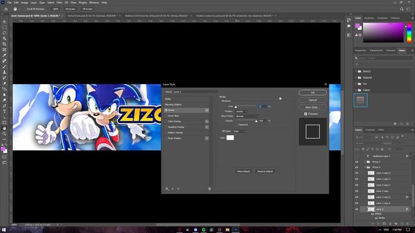The width and height of the screenshot is (415, 233).
Task: Delete layer using Layers panel trash icon
Action: point(407,224)
